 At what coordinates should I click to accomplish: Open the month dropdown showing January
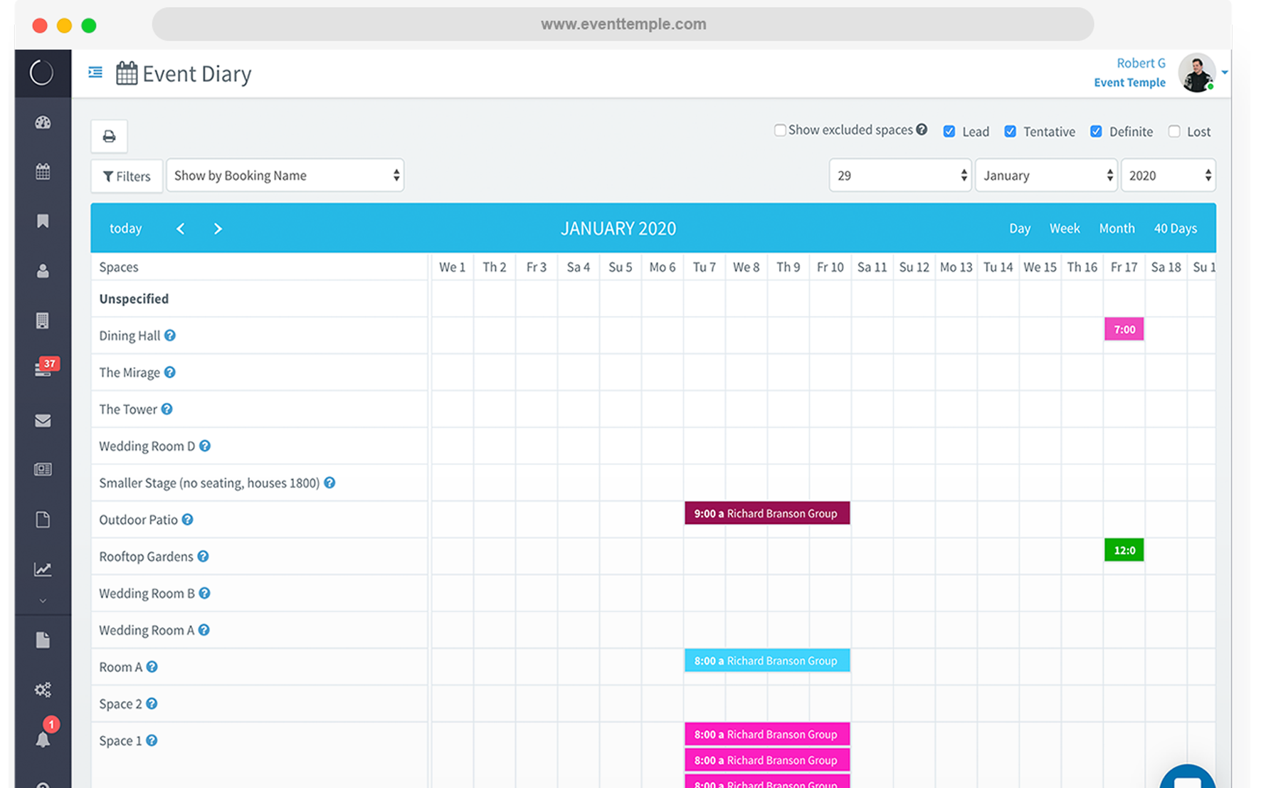click(1046, 175)
